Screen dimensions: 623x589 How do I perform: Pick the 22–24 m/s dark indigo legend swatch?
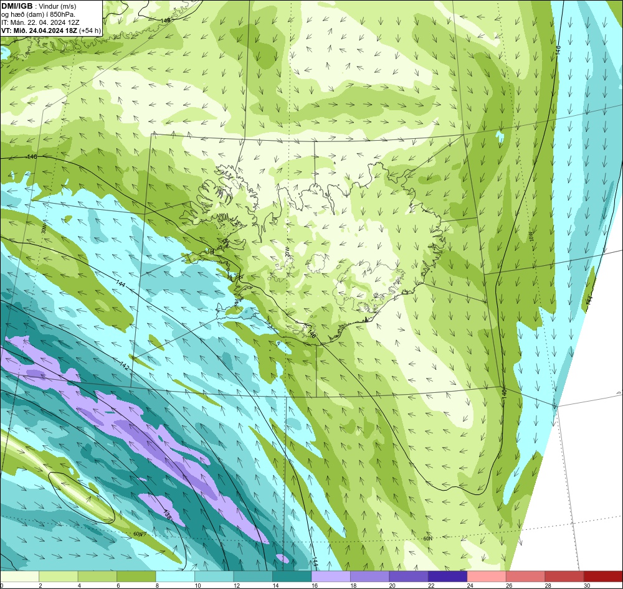(x=448, y=577)
